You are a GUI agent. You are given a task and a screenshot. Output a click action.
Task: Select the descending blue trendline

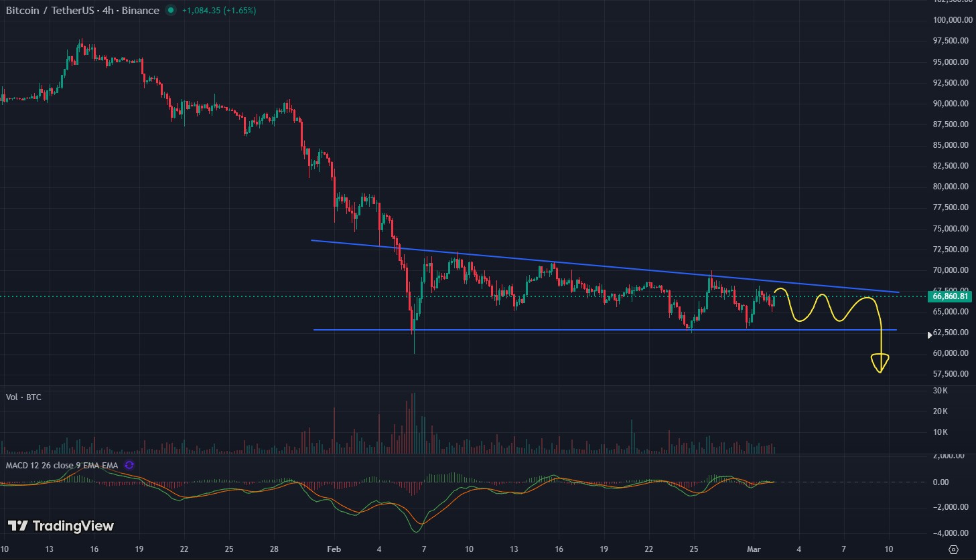[603, 267]
